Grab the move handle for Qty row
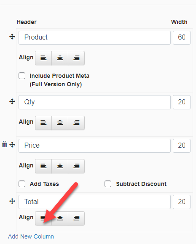Viewport: 196px width, 244px height. coord(12,102)
